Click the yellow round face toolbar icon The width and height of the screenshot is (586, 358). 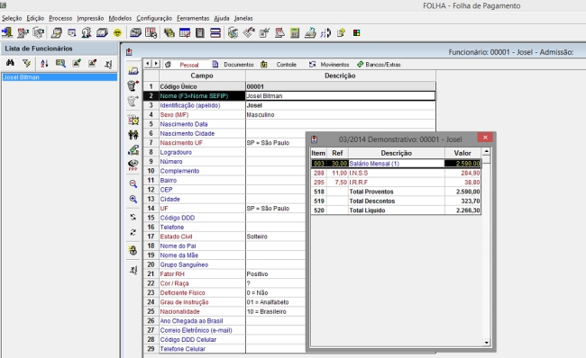click(x=117, y=32)
